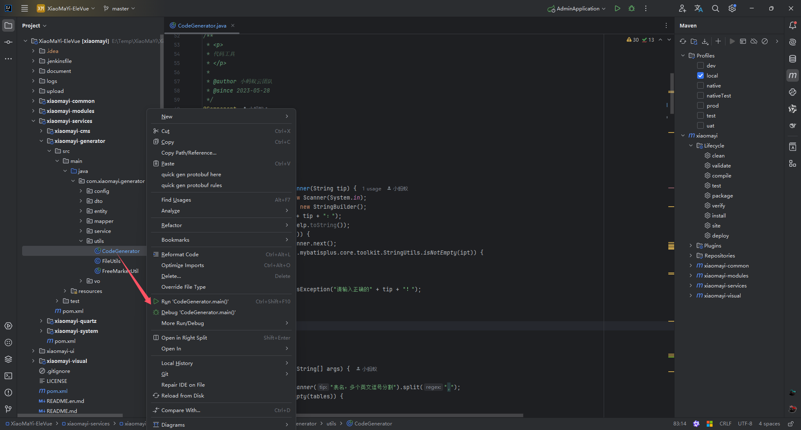The height and width of the screenshot is (430, 801).
Task: Enable the dev Maven profile checkbox
Action: click(700, 65)
